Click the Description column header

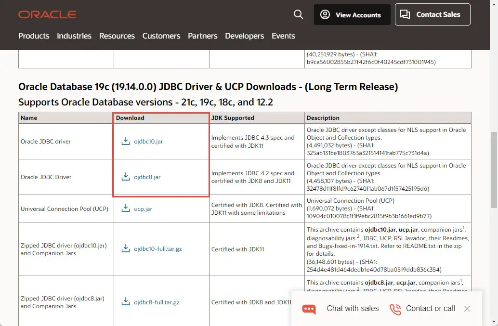(x=388, y=118)
